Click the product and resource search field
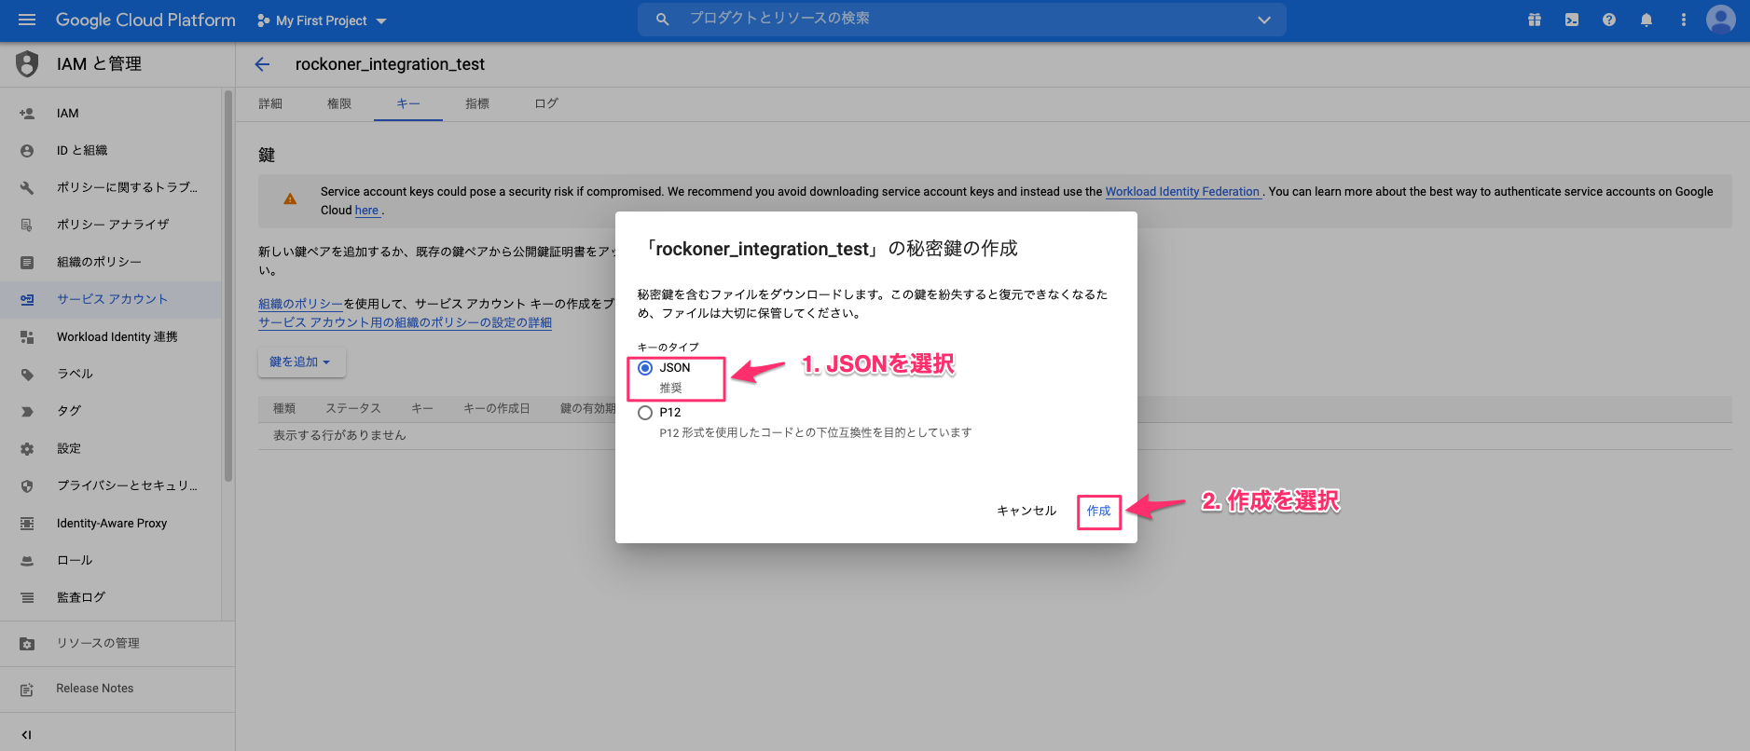 coord(960,20)
